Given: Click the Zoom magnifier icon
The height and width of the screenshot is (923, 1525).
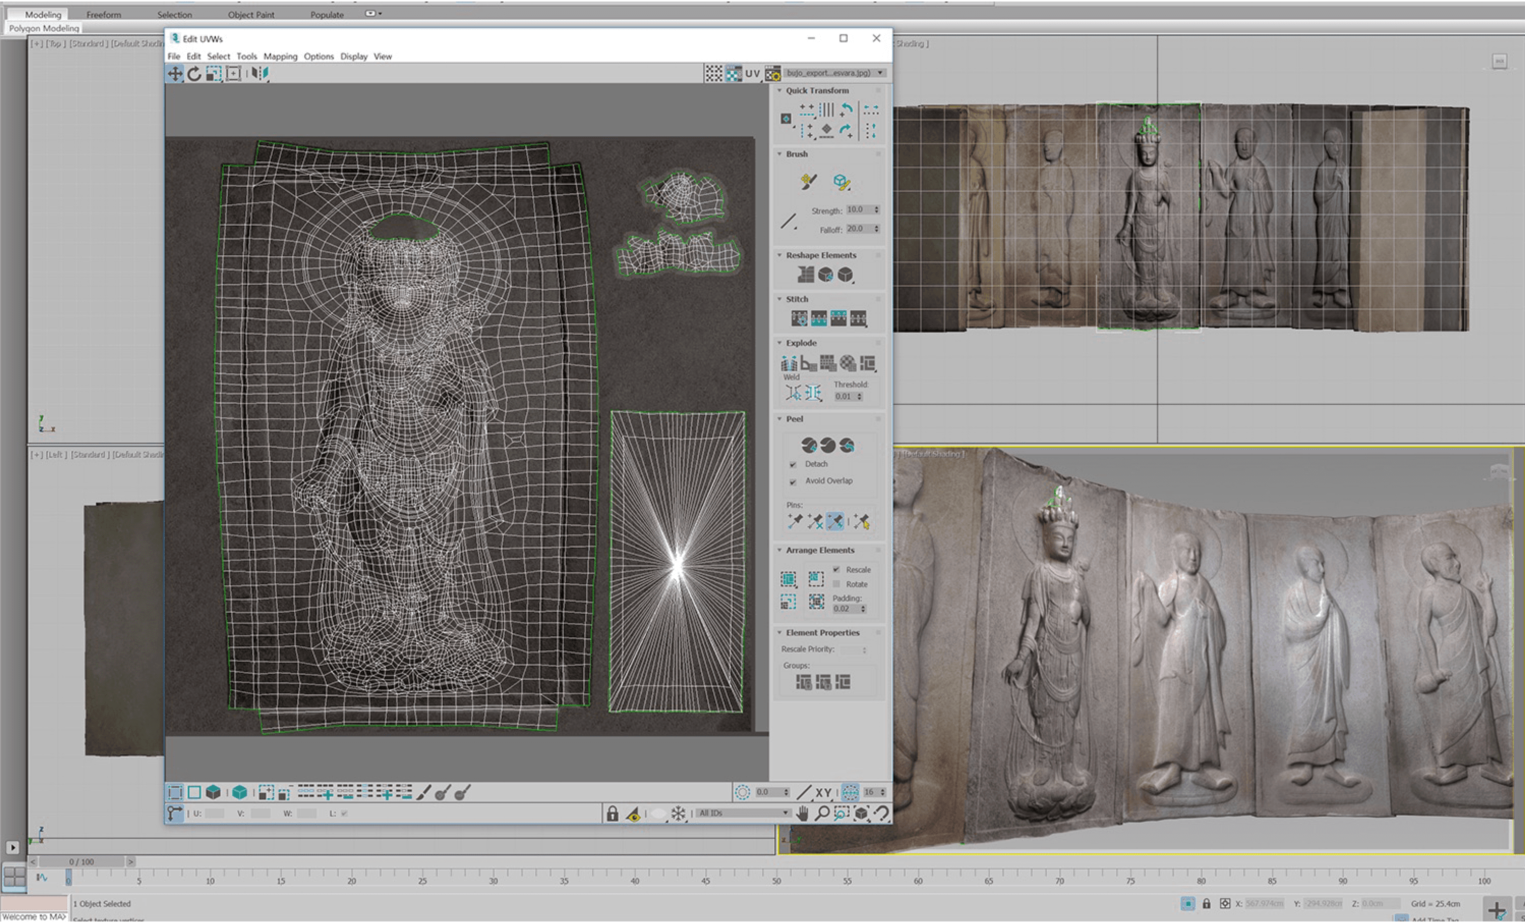Looking at the screenshot, I should click(822, 814).
